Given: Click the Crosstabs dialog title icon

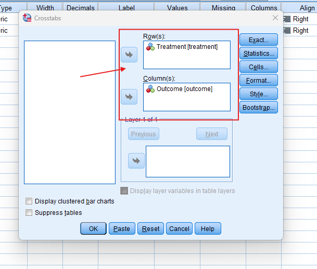Looking at the screenshot, I should click(27, 18).
